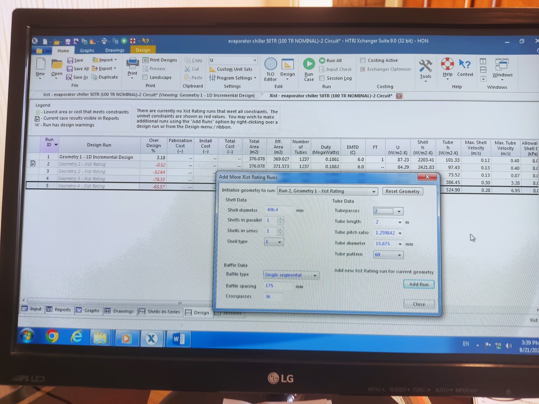The image size is (539, 404).
Task: Click Close in the Add Runs dialog
Action: point(419,304)
